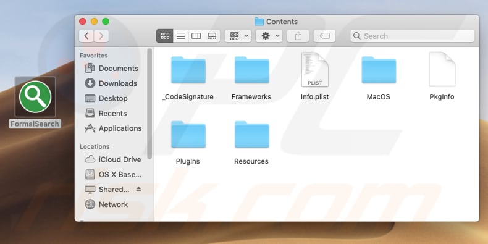Click the Resources label text
The height and width of the screenshot is (244, 488).
(251, 161)
